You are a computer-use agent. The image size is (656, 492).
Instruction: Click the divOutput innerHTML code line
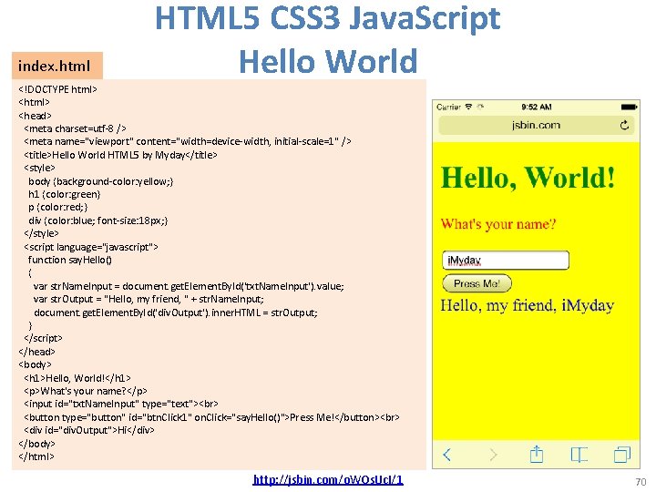176,313
